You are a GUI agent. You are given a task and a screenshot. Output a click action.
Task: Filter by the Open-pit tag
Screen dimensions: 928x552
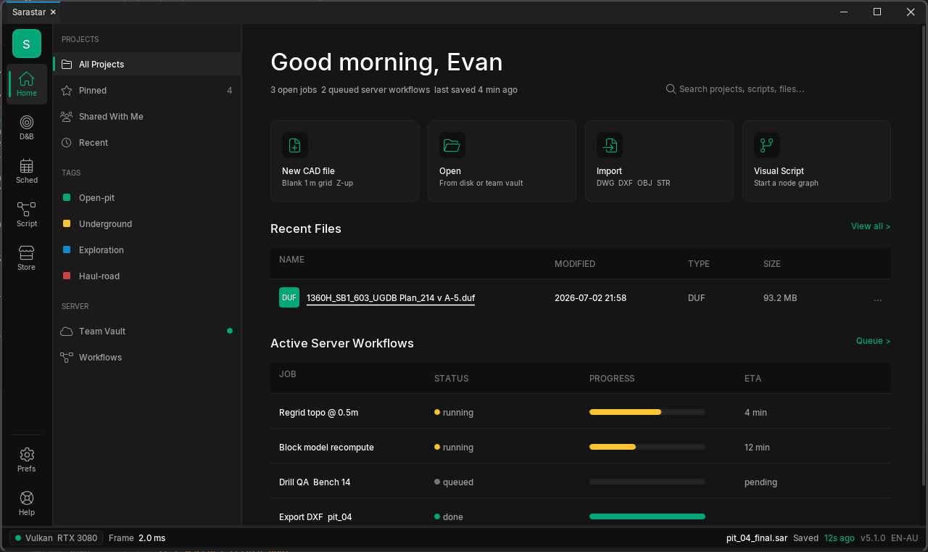[147, 197]
